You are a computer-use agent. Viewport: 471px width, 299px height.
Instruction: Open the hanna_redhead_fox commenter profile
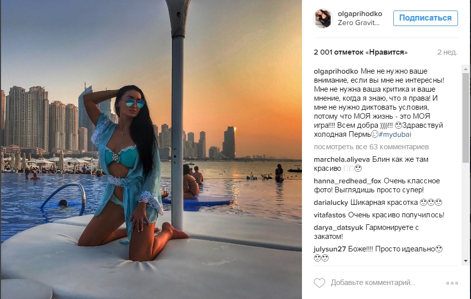(x=348, y=181)
